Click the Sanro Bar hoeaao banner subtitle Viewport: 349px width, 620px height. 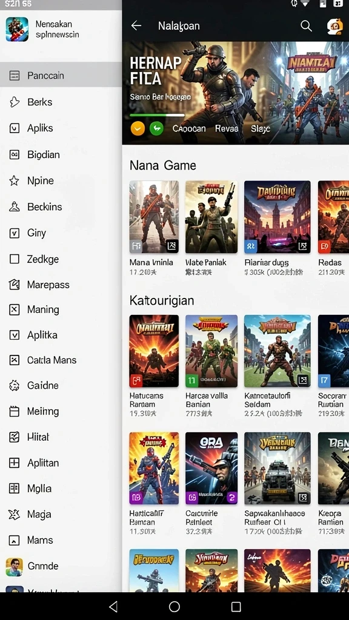(160, 97)
